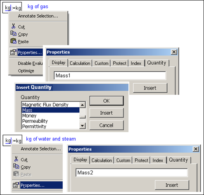Click the kg:=kg math region beside 'kg of gas'

[12, 8]
